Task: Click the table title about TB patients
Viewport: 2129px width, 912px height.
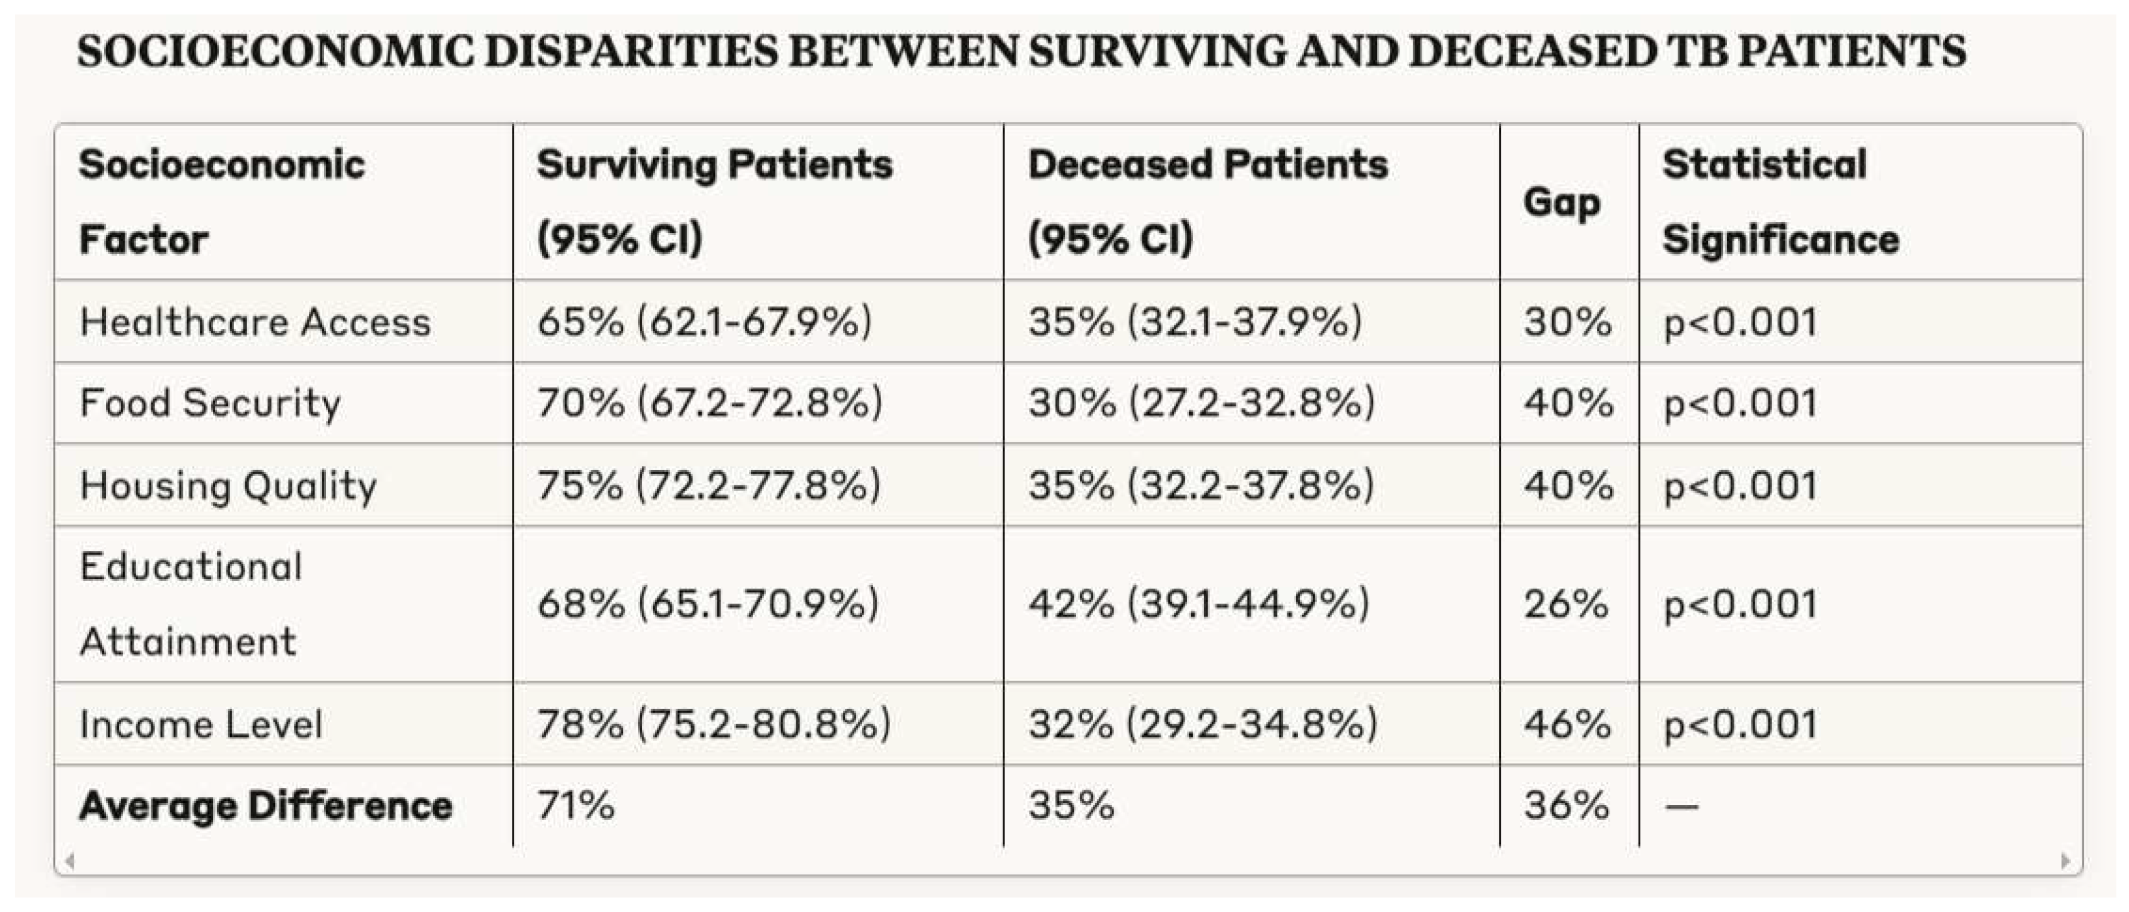Action: tap(1021, 51)
